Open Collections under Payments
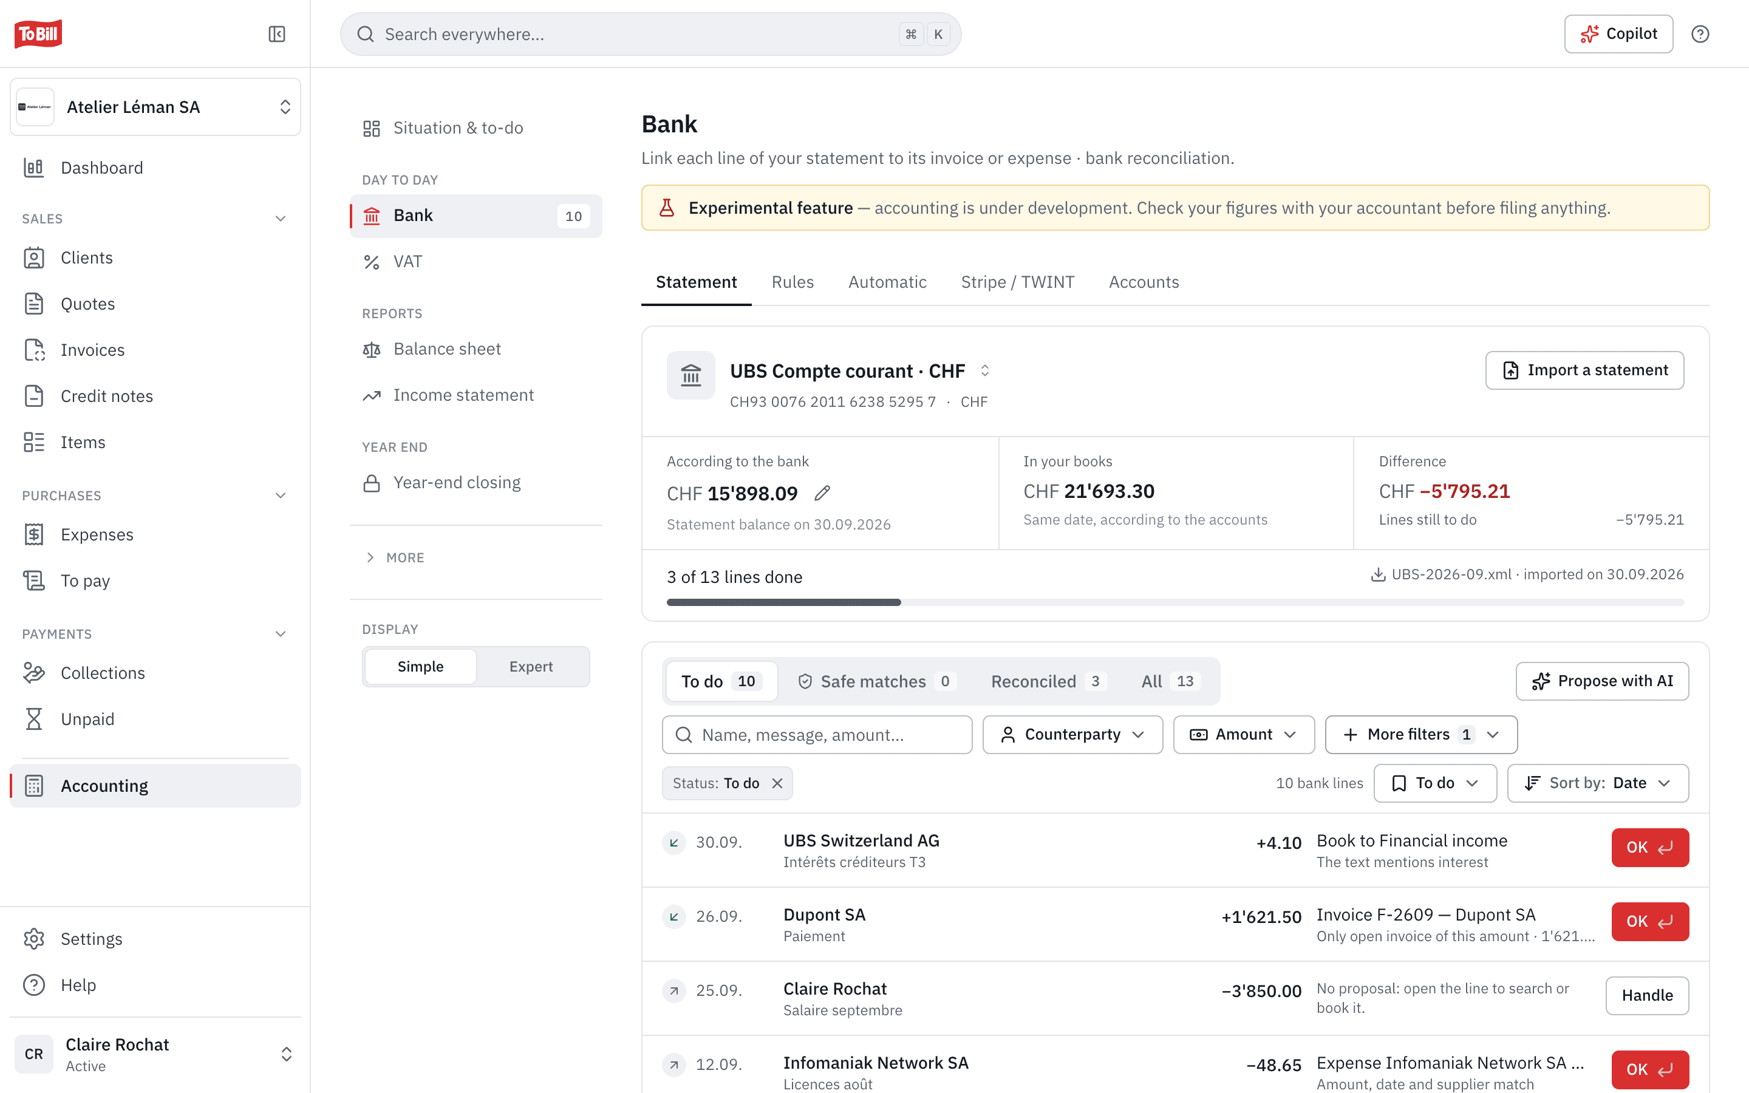The width and height of the screenshot is (1749, 1093). point(155,673)
